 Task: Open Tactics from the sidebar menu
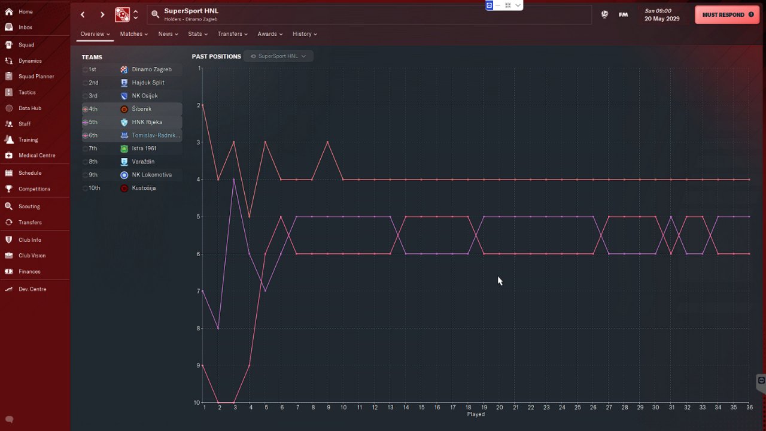(x=27, y=92)
